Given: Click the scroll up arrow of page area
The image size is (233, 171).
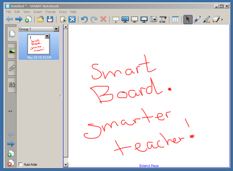Looking at the screenshot, I should tap(66, 27).
